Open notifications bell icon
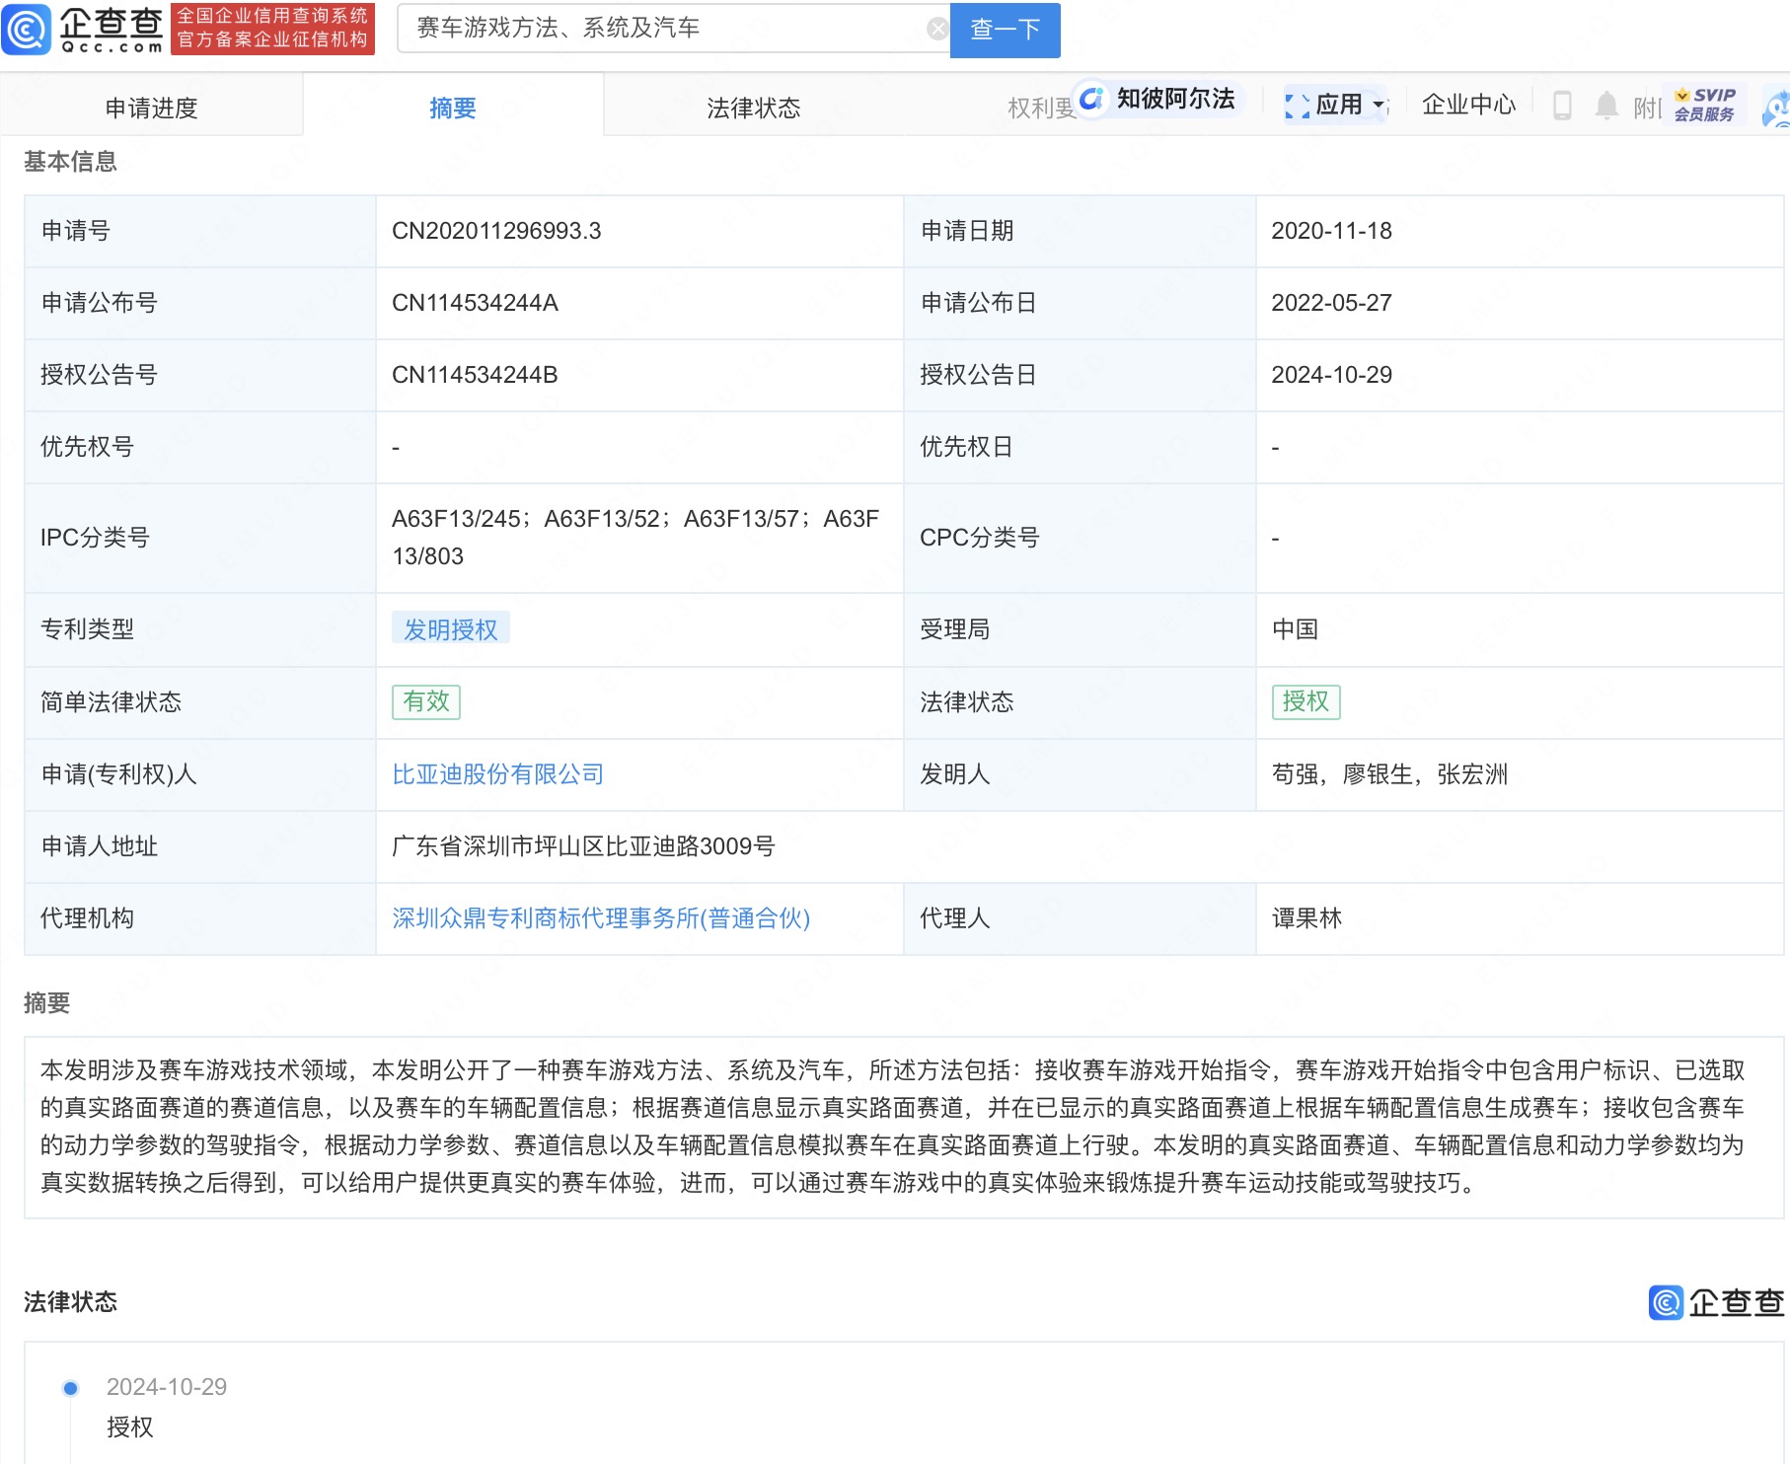 [1606, 105]
